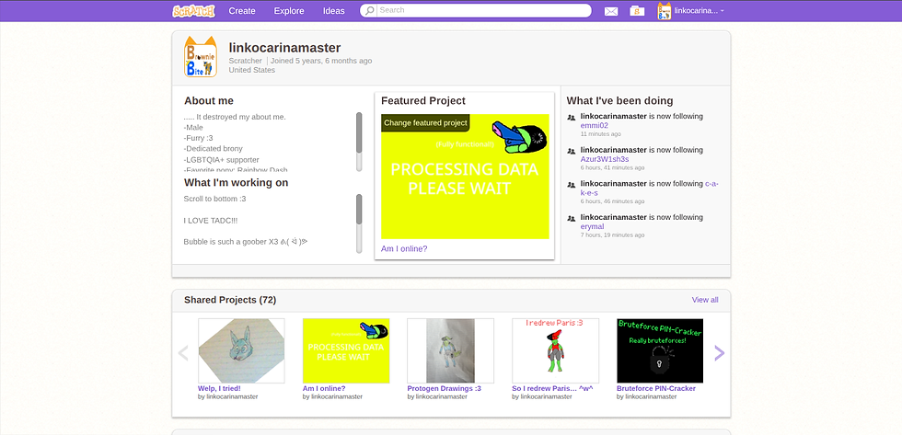The width and height of the screenshot is (902, 435).
Task: Open the Bruteforce PIN-Cracker thumbnail
Action: 660,350
